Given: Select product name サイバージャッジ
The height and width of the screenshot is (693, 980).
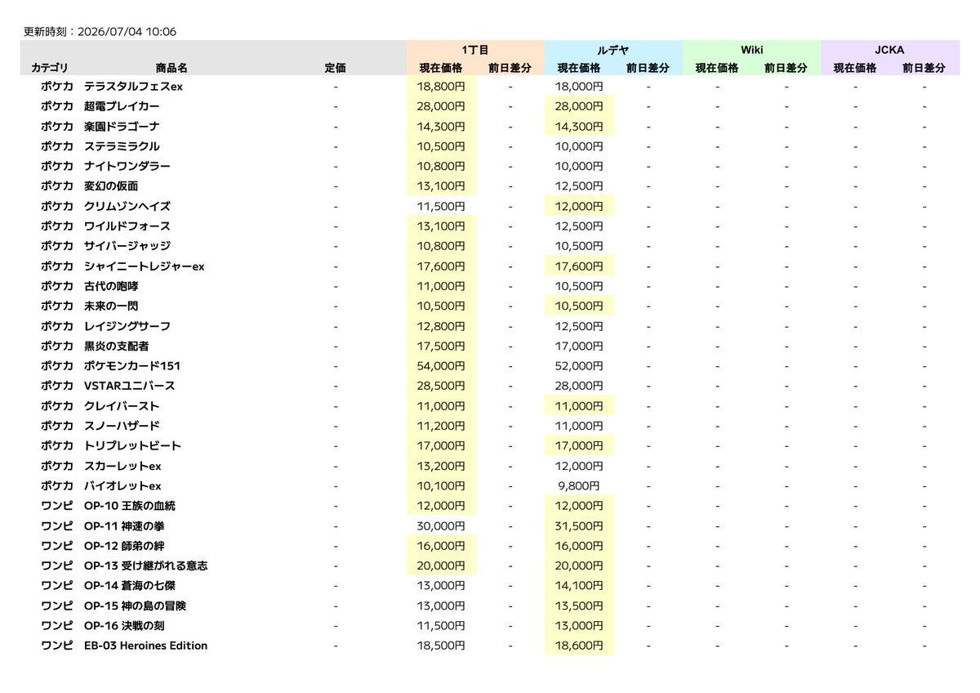Looking at the screenshot, I should 127,246.
